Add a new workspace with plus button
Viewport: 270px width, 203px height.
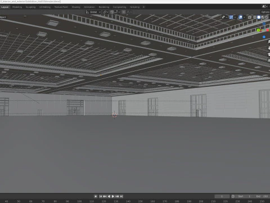[144, 7]
